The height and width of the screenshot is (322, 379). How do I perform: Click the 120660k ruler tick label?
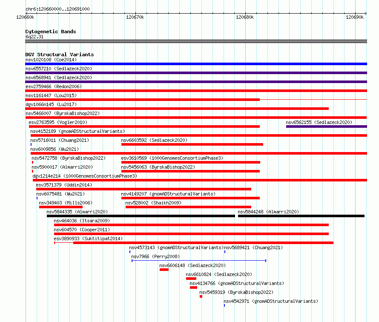coord(25,17)
